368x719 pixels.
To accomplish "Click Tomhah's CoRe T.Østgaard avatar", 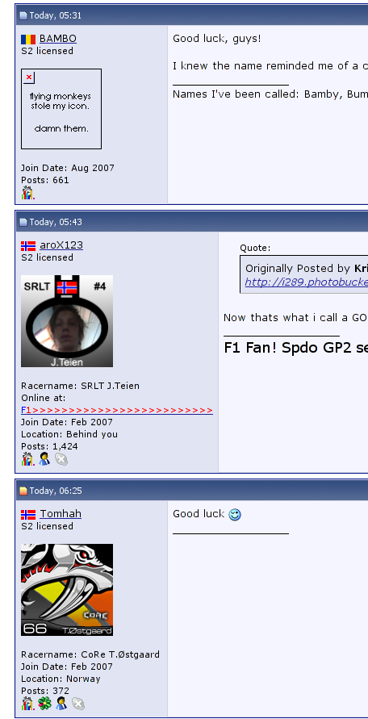I will (67, 590).
